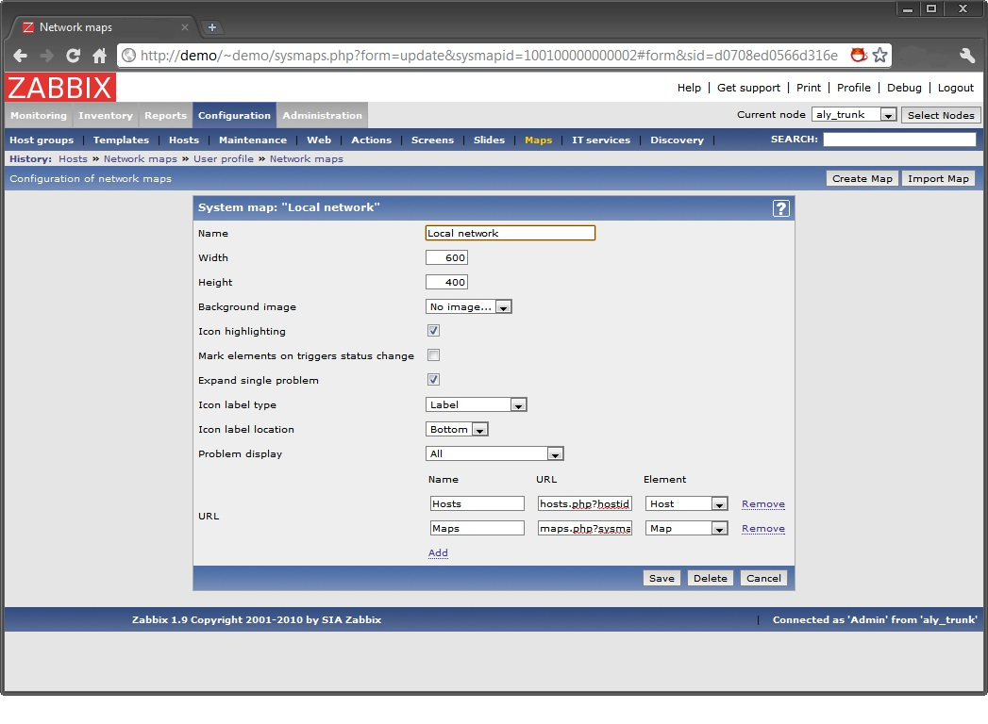Open Screens submenu item
This screenshot has width=988, height=724.
tap(432, 140)
